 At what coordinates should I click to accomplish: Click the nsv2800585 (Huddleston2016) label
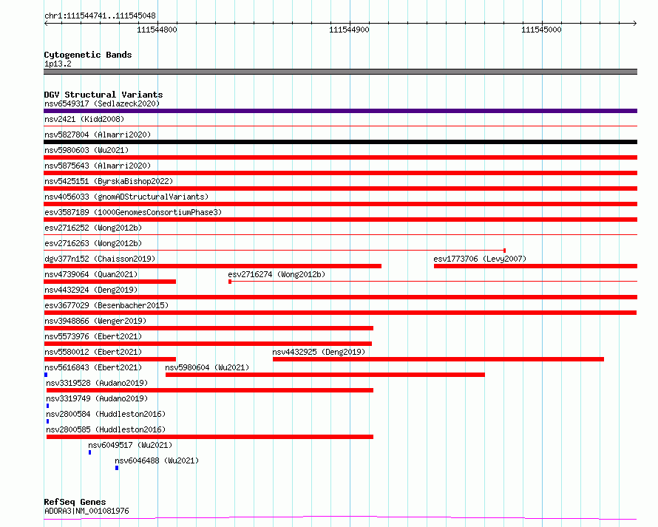pos(106,429)
